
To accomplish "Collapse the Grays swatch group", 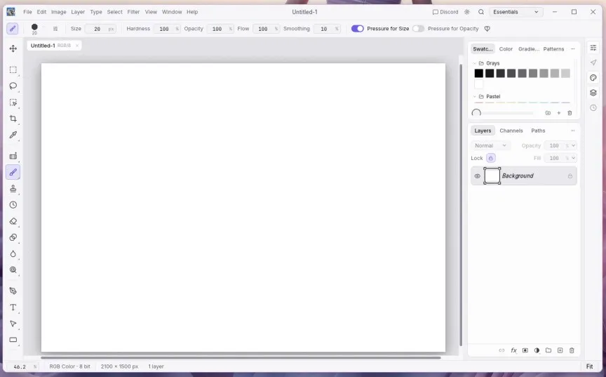I will click(475, 63).
